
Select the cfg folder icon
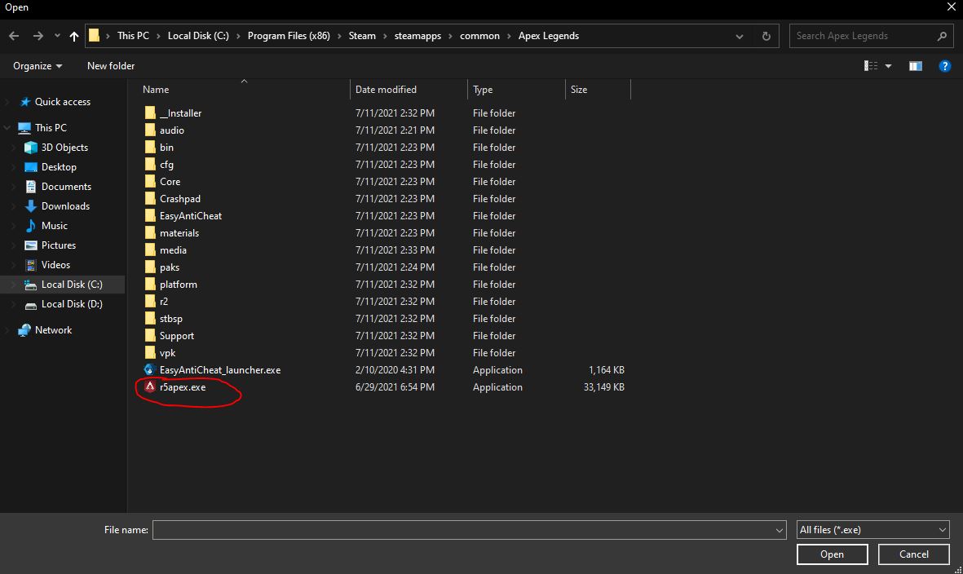[150, 165]
